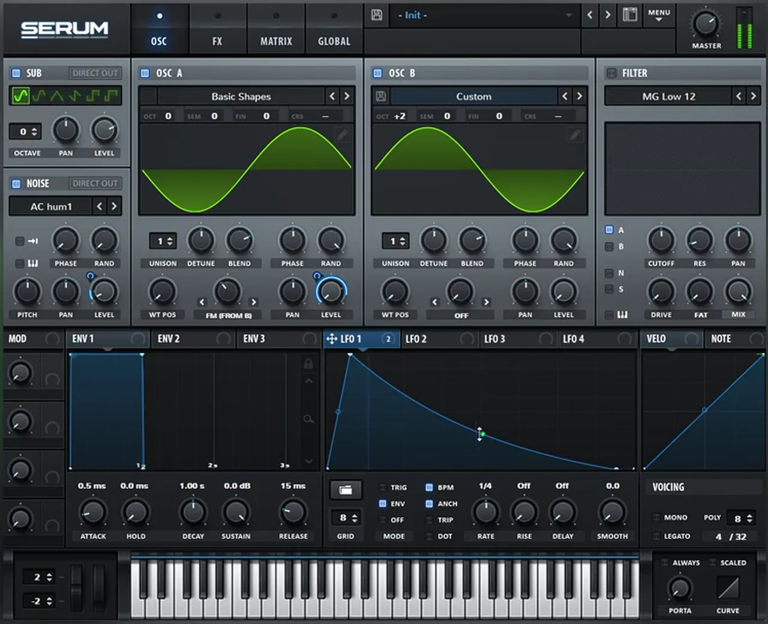Open the MENU dropdown
768x624 pixels.
659,15
